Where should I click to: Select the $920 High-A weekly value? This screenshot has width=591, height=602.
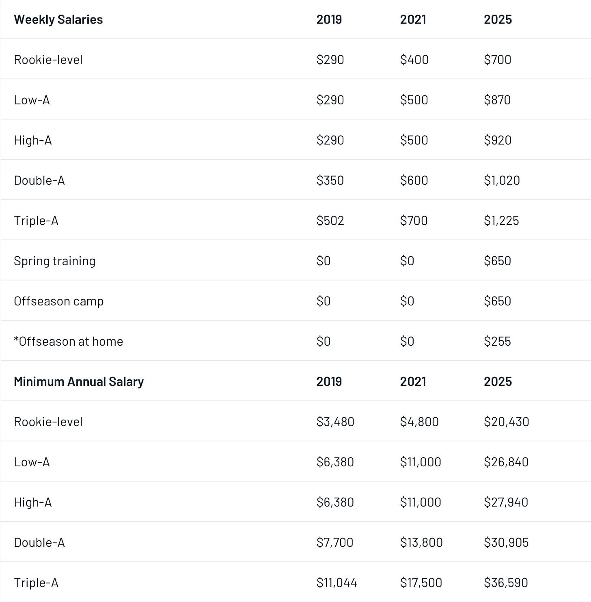(x=497, y=140)
